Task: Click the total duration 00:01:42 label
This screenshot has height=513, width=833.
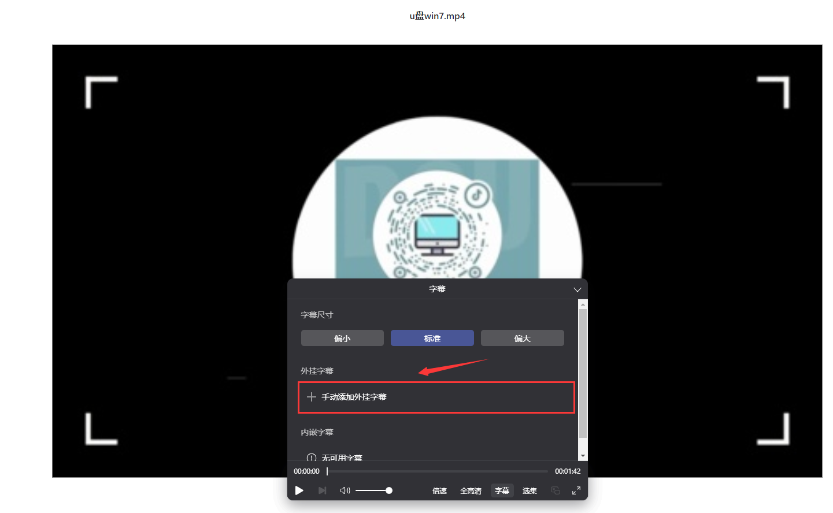Action: (568, 471)
